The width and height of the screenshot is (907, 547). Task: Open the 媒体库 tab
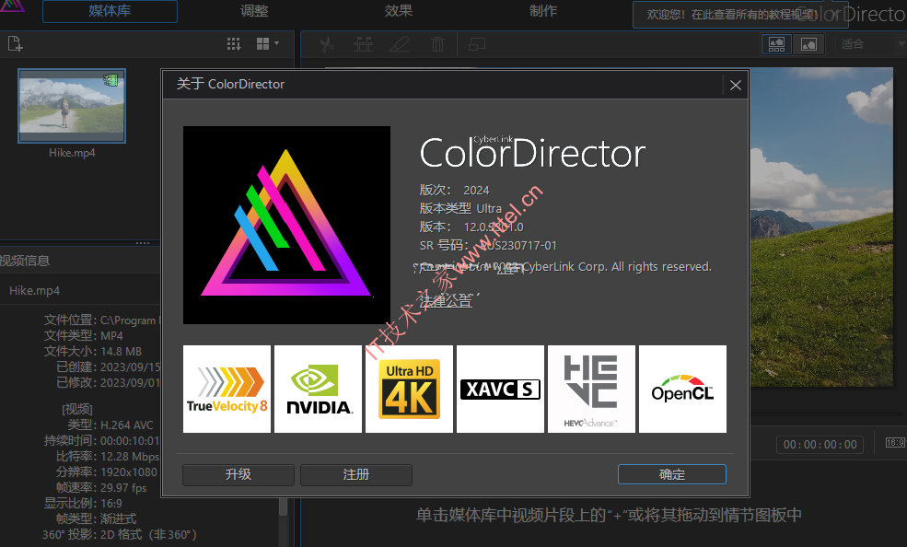tap(110, 11)
